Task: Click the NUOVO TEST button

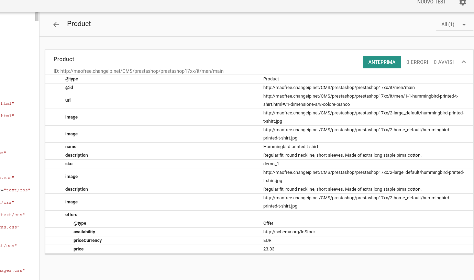Action: point(431,2)
